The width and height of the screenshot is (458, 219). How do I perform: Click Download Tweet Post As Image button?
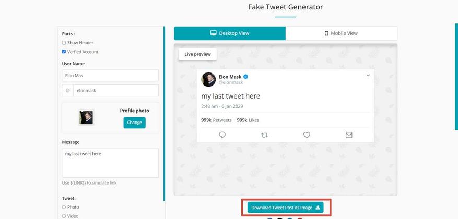(285, 208)
